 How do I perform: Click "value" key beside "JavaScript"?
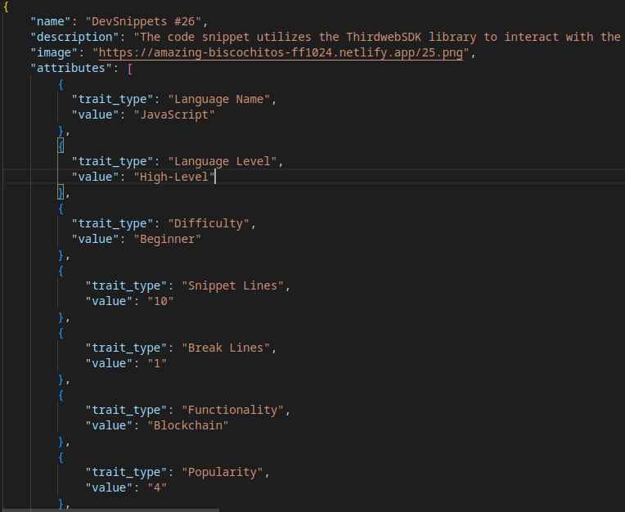95,115
